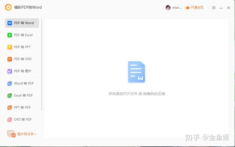Screen dimensions: 235x147
Task: Click the Excel icon for Excel 转 PDF
Action: click(10, 95)
